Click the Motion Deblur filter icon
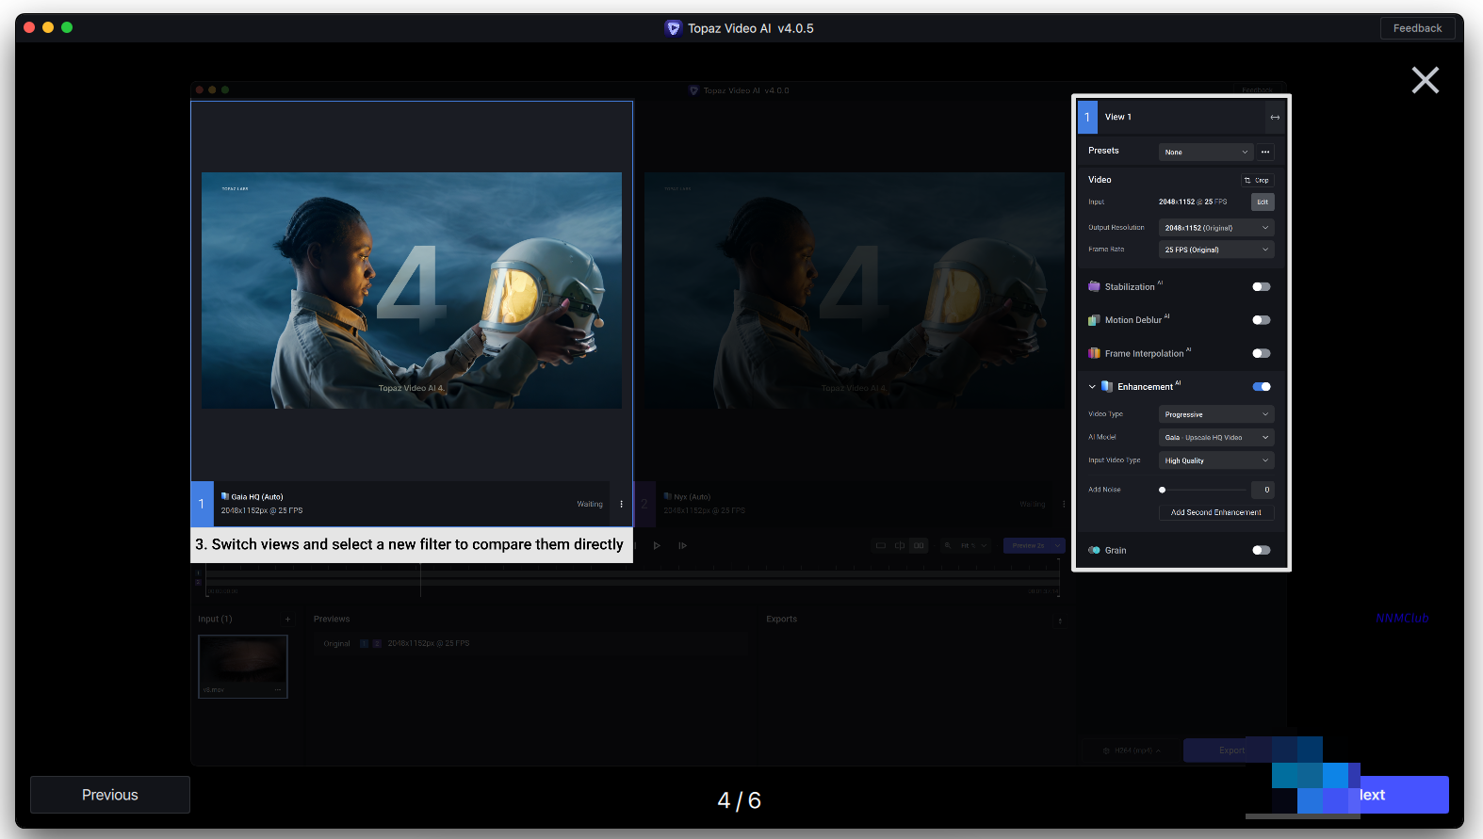The height and width of the screenshot is (839, 1483). coord(1094,320)
